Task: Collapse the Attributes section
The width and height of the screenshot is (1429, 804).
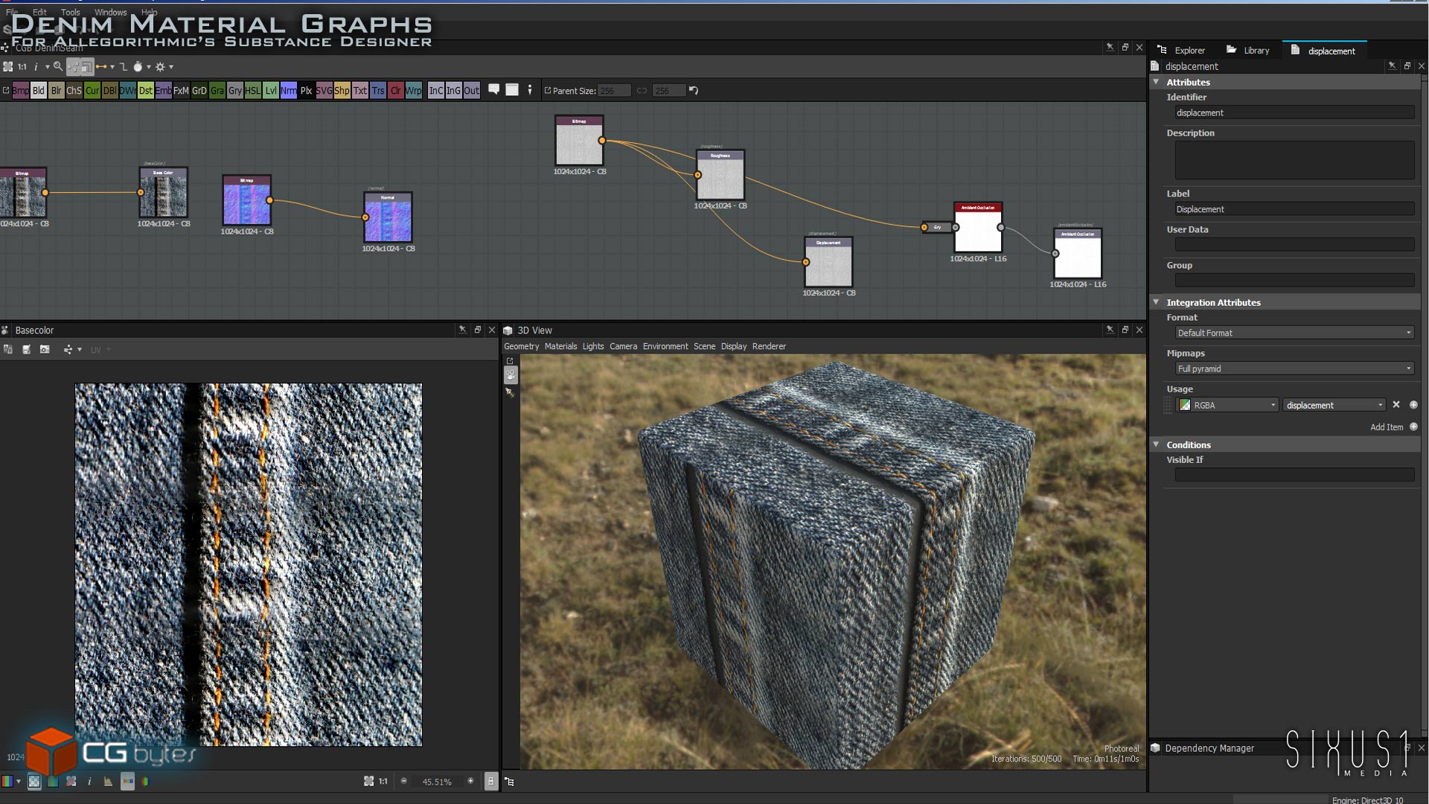Action: (1156, 82)
